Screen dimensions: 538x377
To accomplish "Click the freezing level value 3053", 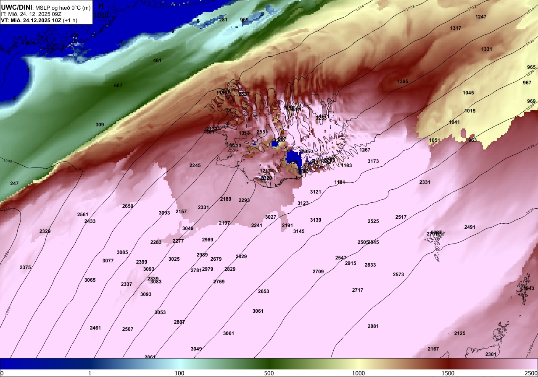I will click(x=160, y=312).
